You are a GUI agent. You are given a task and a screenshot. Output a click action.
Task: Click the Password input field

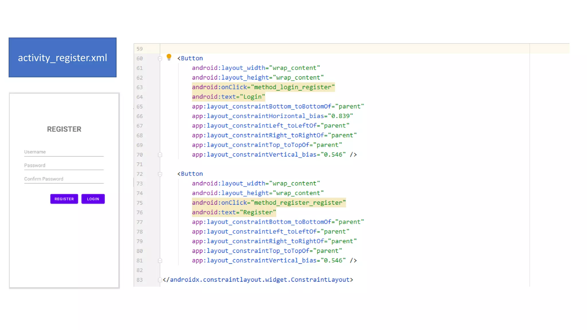64,166
